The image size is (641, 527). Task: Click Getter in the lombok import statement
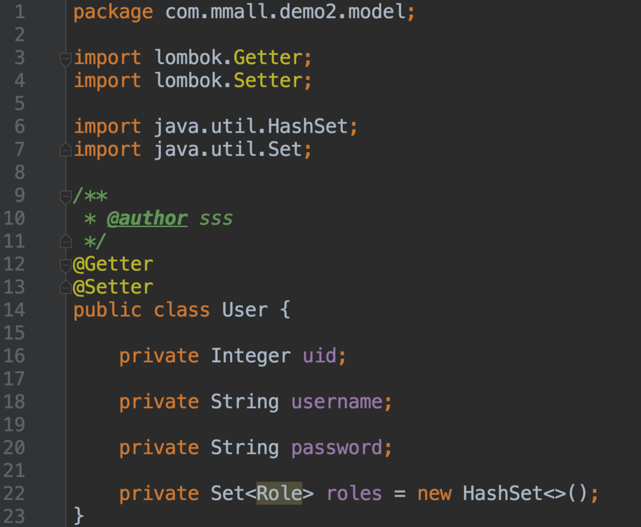point(267,58)
